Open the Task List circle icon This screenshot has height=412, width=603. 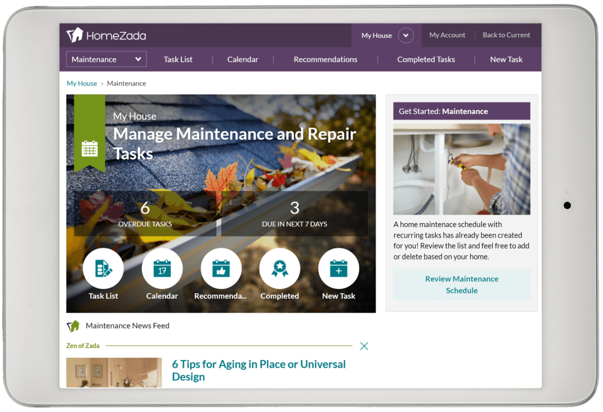click(103, 268)
